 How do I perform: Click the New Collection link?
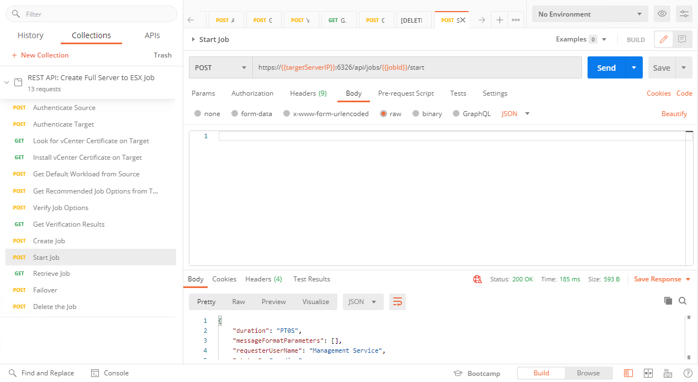(x=40, y=55)
